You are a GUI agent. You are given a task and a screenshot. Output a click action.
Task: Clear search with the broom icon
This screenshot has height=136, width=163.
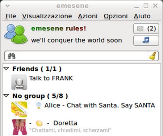point(153,56)
